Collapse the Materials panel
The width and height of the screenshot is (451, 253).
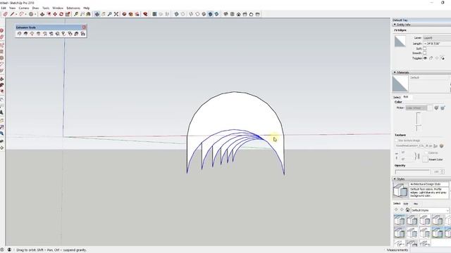pos(395,72)
